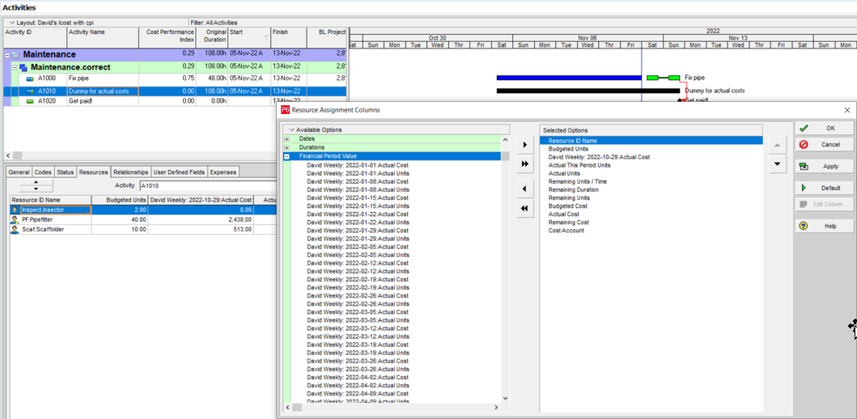Click the Help button with question icon
857x419 pixels.
click(x=824, y=226)
